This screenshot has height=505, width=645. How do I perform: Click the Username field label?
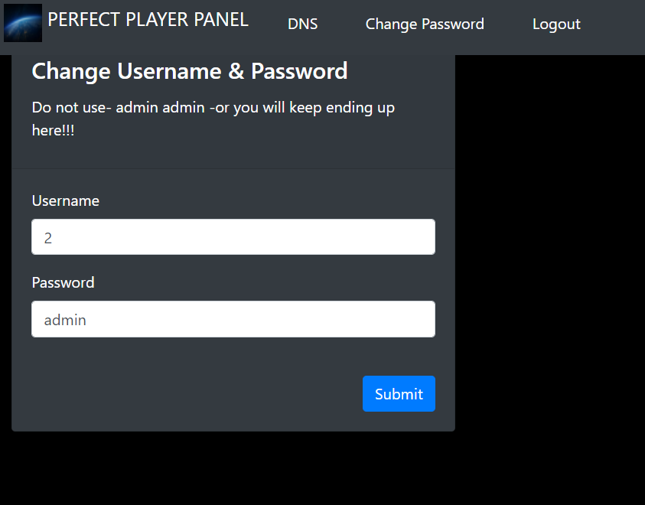tap(66, 201)
